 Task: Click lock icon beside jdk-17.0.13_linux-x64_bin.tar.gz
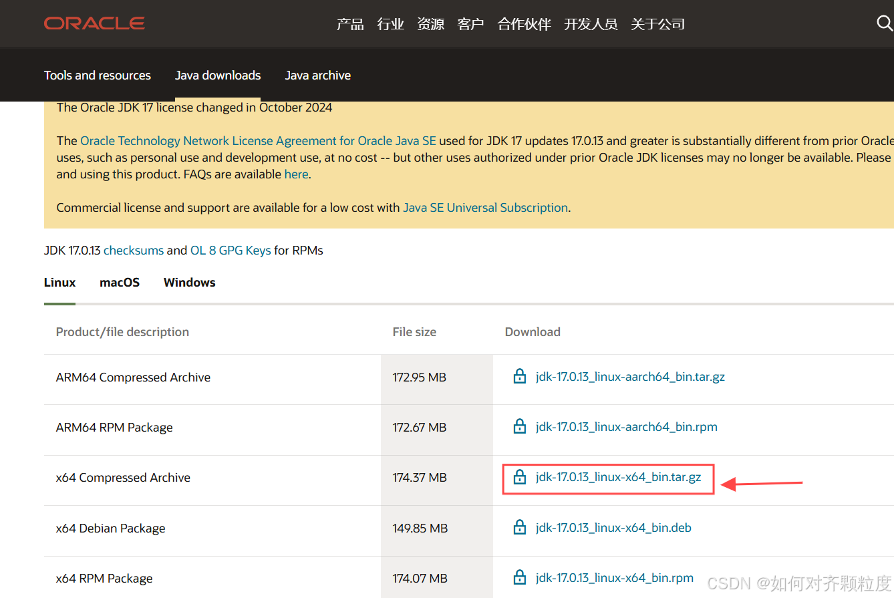coord(519,477)
